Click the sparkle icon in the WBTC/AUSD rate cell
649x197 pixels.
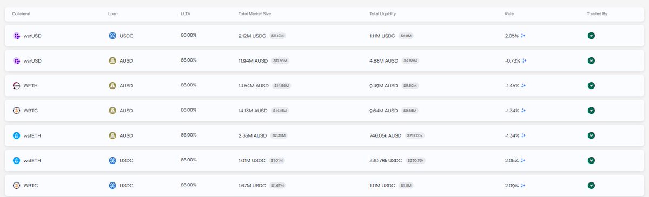524,111
